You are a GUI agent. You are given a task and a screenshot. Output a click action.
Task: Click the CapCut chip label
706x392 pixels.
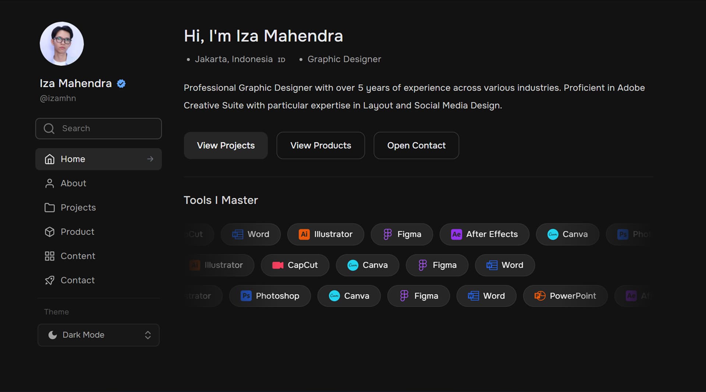(x=302, y=265)
